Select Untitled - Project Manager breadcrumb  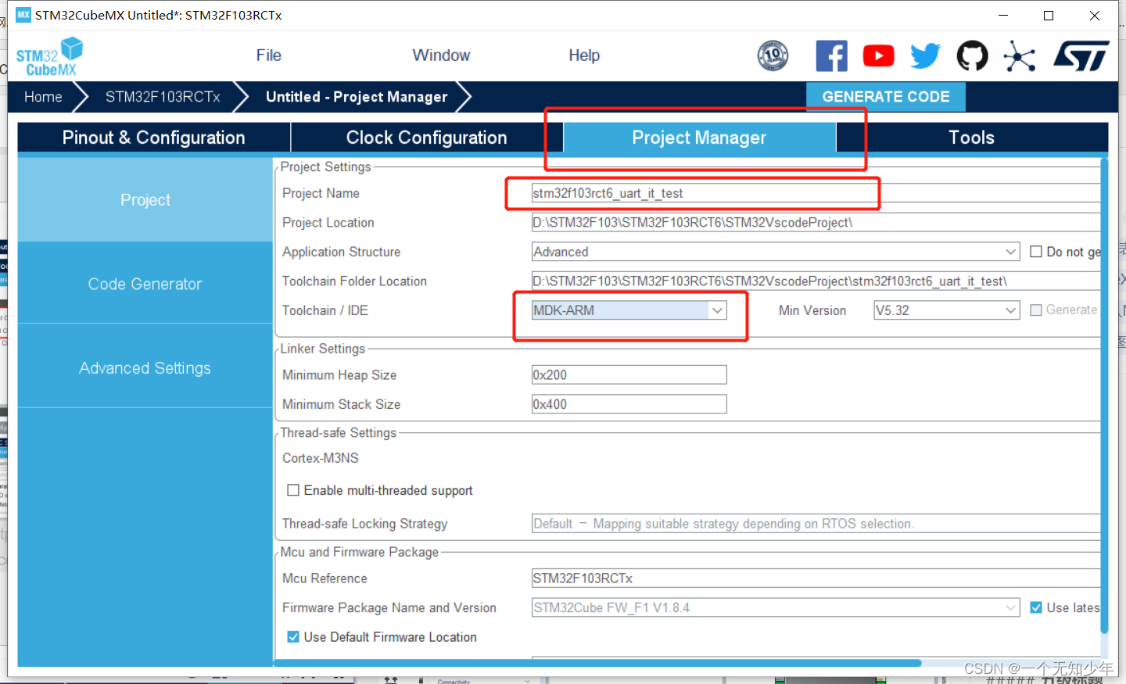[x=357, y=97]
